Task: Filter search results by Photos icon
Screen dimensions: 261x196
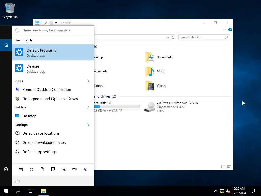Action: (64, 169)
